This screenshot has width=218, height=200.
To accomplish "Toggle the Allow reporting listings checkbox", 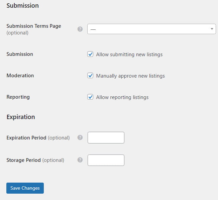I will tap(90, 97).
